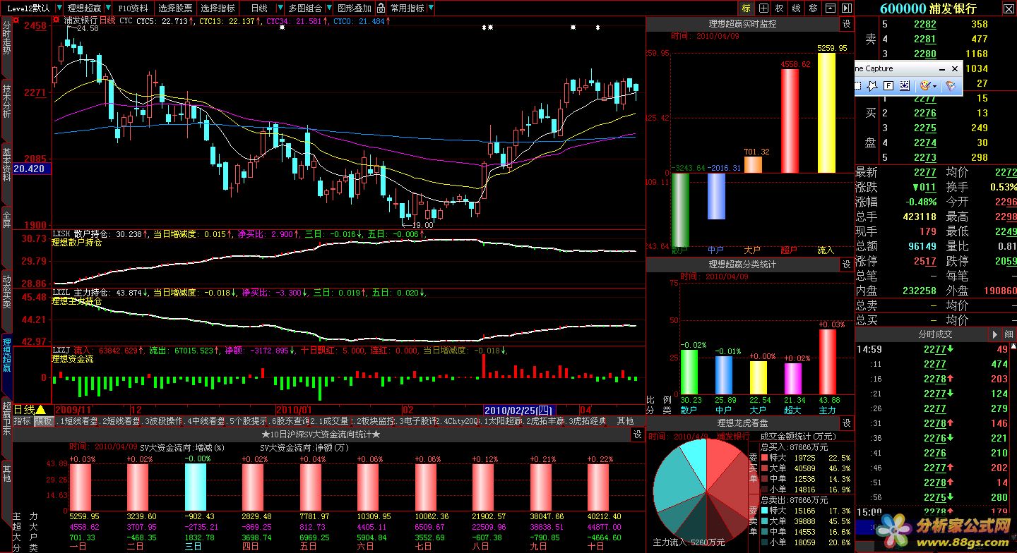Select the 1短线看盘 indicator template
The height and width of the screenshot is (553, 1017).
point(77,421)
